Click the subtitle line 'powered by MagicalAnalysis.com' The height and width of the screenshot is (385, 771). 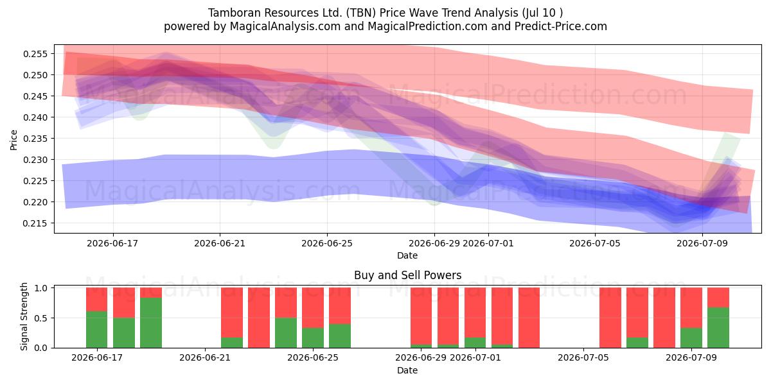[385, 26]
